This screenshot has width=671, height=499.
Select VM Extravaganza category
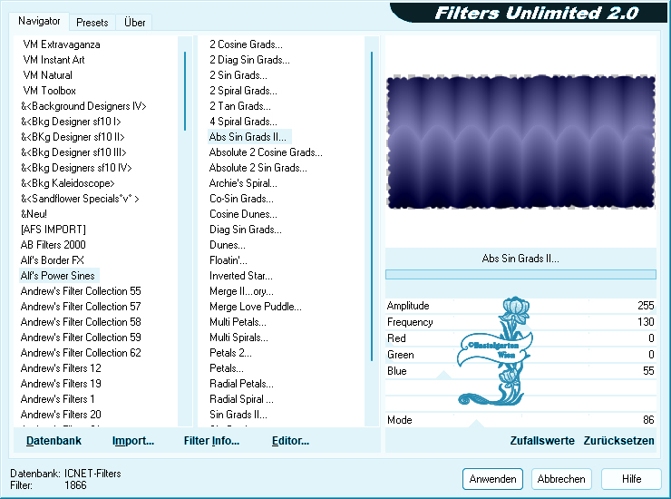tap(62, 44)
